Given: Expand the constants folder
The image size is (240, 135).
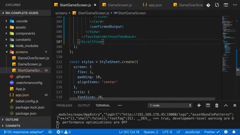Looking at the screenshot, I should (23, 39).
